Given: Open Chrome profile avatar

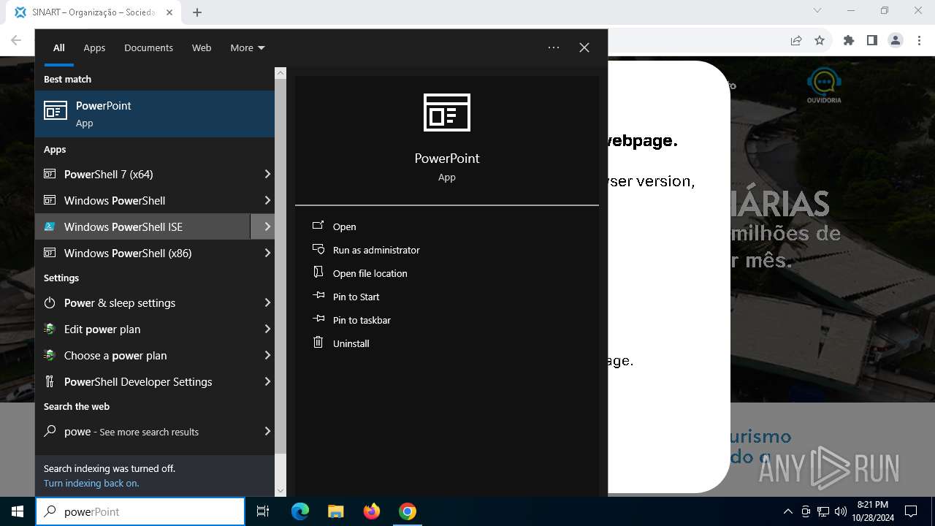Looking at the screenshot, I should 896,41.
